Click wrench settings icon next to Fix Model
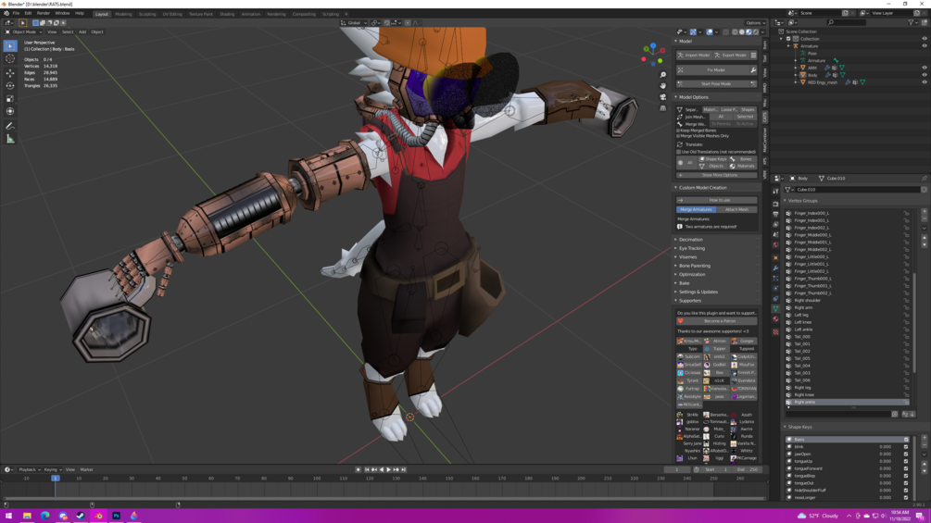Image resolution: width=931 pixels, height=523 pixels. coord(753,70)
